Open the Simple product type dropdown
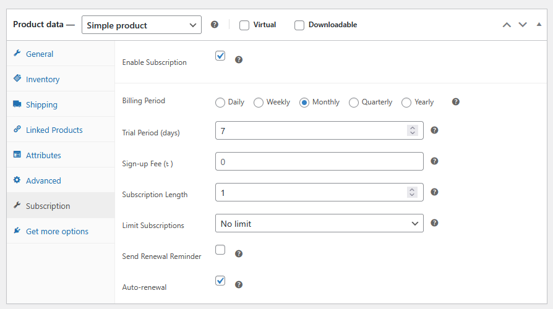The height and width of the screenshot is (309, 553). point(142,25)
